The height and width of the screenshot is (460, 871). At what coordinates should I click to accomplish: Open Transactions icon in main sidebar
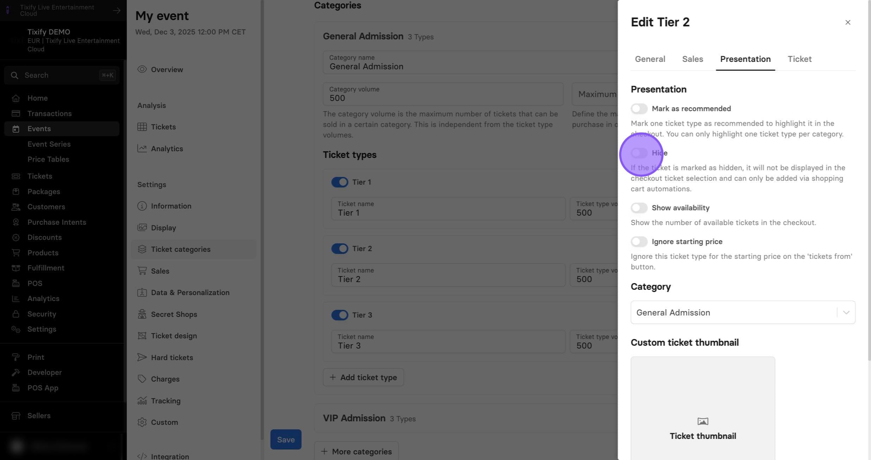click(x=15, y=113)
